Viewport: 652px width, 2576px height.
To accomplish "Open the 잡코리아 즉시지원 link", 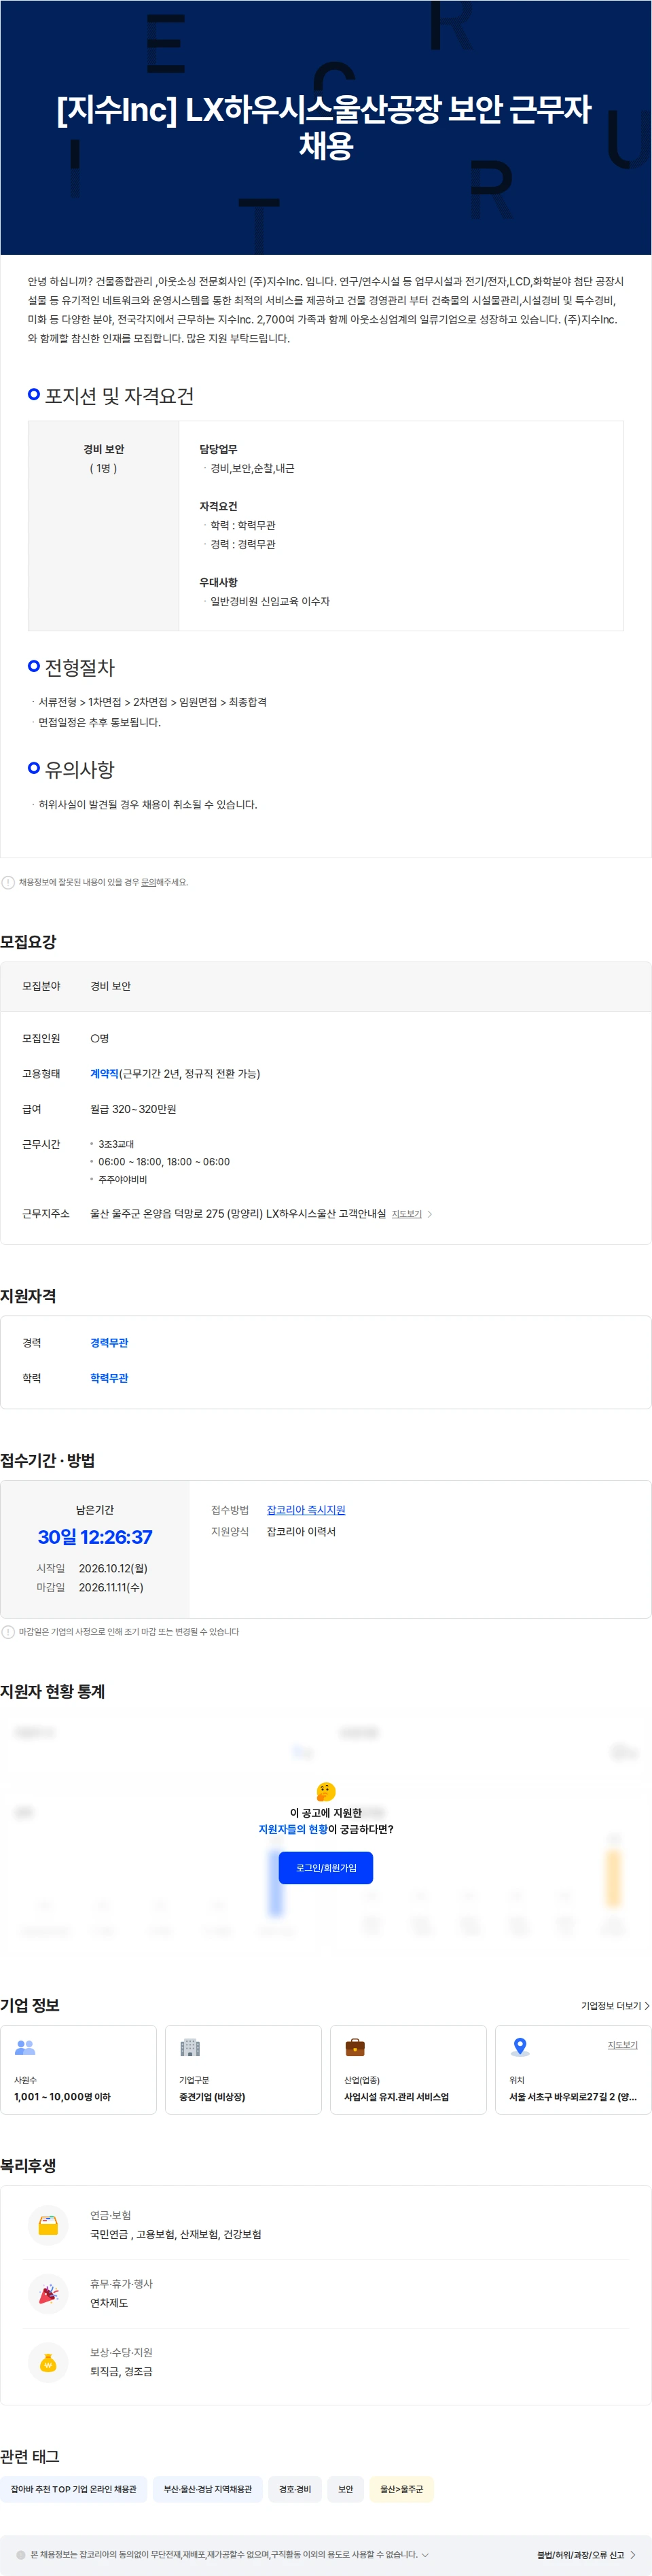I will click(x=305, y=1509).
